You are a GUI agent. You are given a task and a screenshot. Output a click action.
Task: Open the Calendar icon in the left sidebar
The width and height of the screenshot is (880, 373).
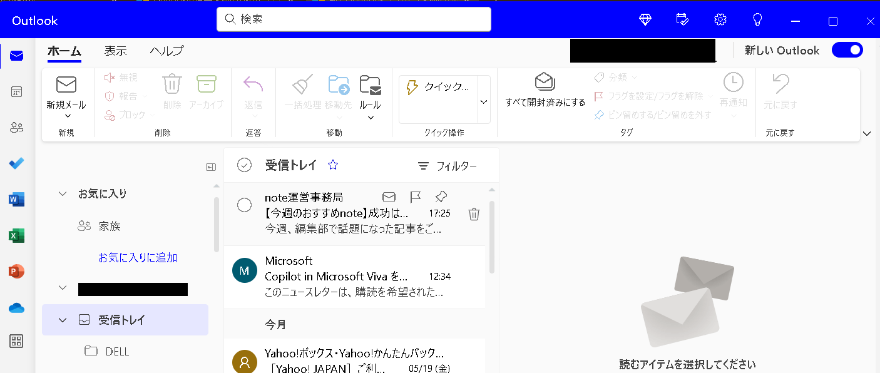coord(17,92)
